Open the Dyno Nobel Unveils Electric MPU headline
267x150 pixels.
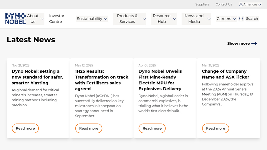(160, 80)
